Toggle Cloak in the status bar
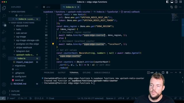Viewport: 184px width, 103px height. pos(50,98)
